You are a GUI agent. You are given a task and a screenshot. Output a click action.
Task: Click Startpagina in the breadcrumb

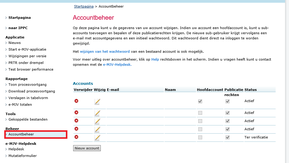tap(84, 6)
